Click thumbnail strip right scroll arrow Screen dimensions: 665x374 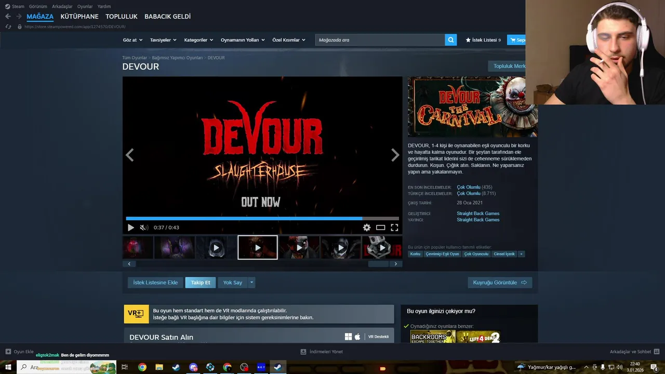pos(396,264)
